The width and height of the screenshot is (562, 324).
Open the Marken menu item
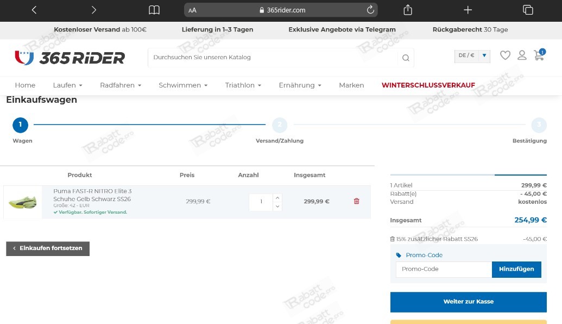click(351, 85)
